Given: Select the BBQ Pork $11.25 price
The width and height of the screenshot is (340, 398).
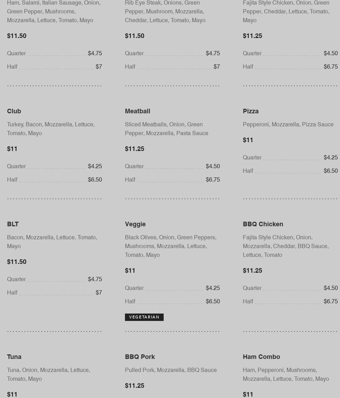Looking at the screenshot, I should 134,386.
